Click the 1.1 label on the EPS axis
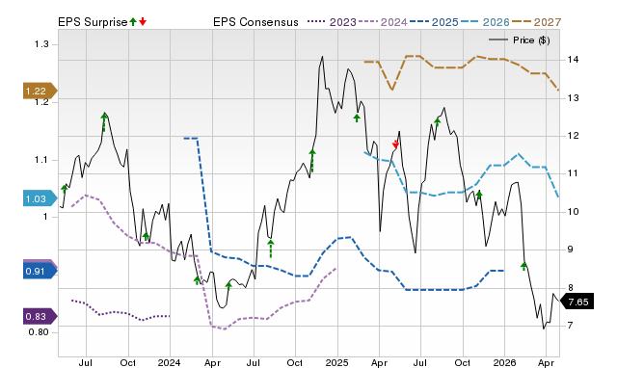617x368 pixels. coord(41,160)
